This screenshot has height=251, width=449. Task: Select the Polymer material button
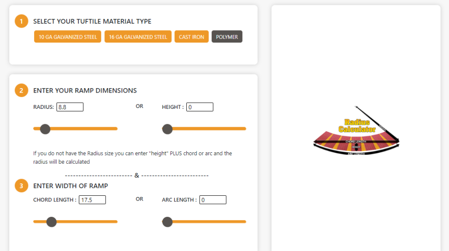tap(227, 37)
